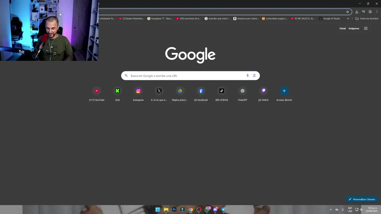Open the Chrome profile icon
This screenshot has height=214, width=381.
pos(370,12)
